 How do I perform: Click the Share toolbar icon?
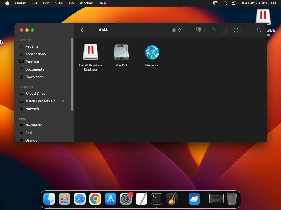point(213,30)
